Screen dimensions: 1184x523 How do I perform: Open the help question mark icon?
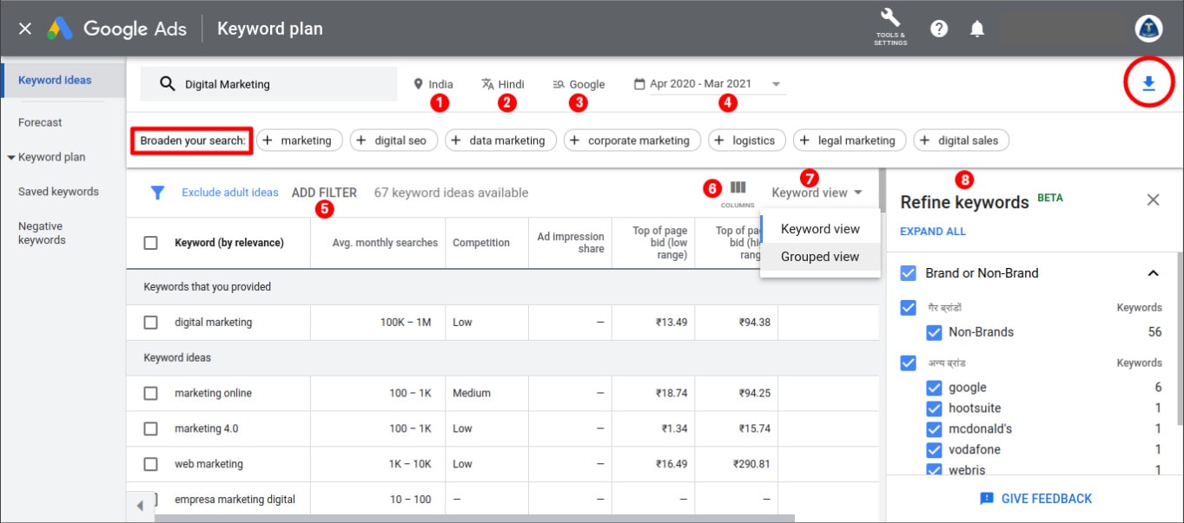click(x=939, y=29)
